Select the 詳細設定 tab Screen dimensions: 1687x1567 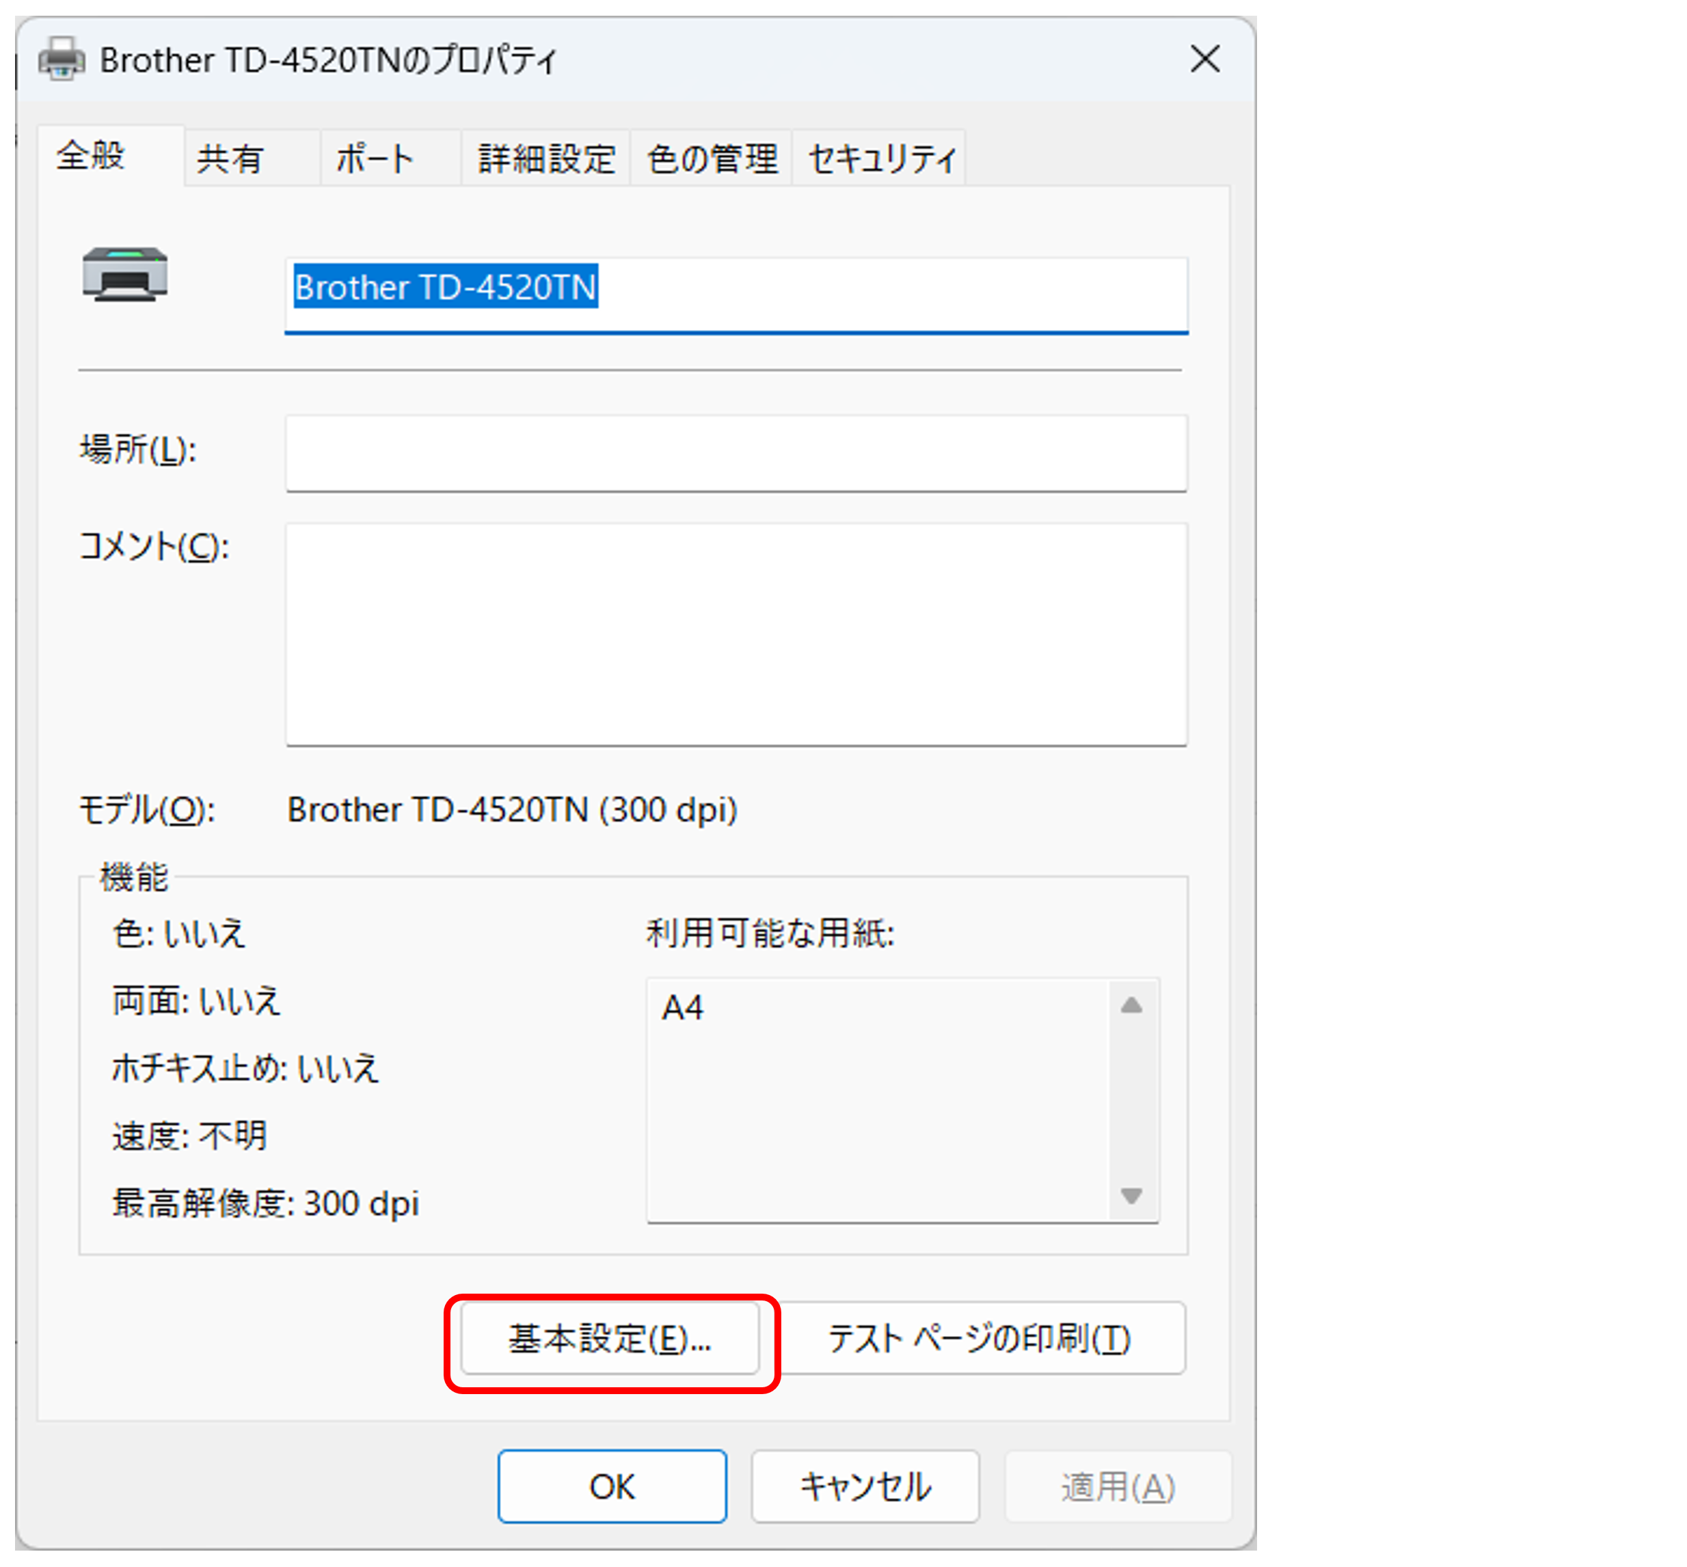tap(546, 159)
